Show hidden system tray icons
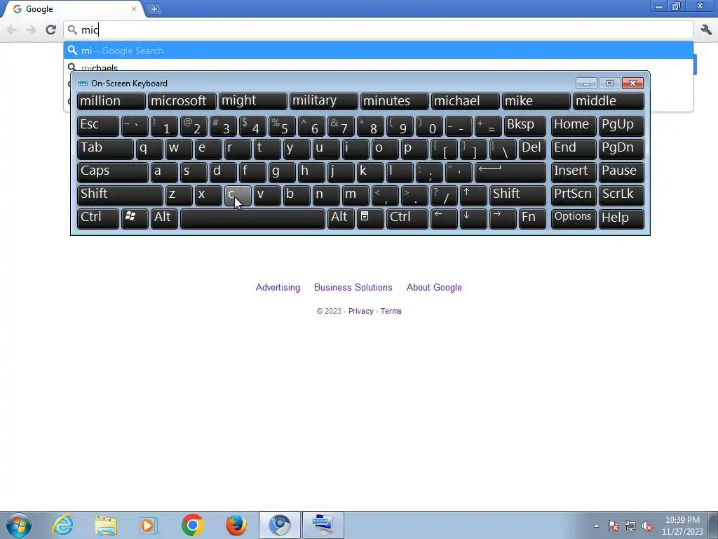718x539 pixels. [596, 526]
